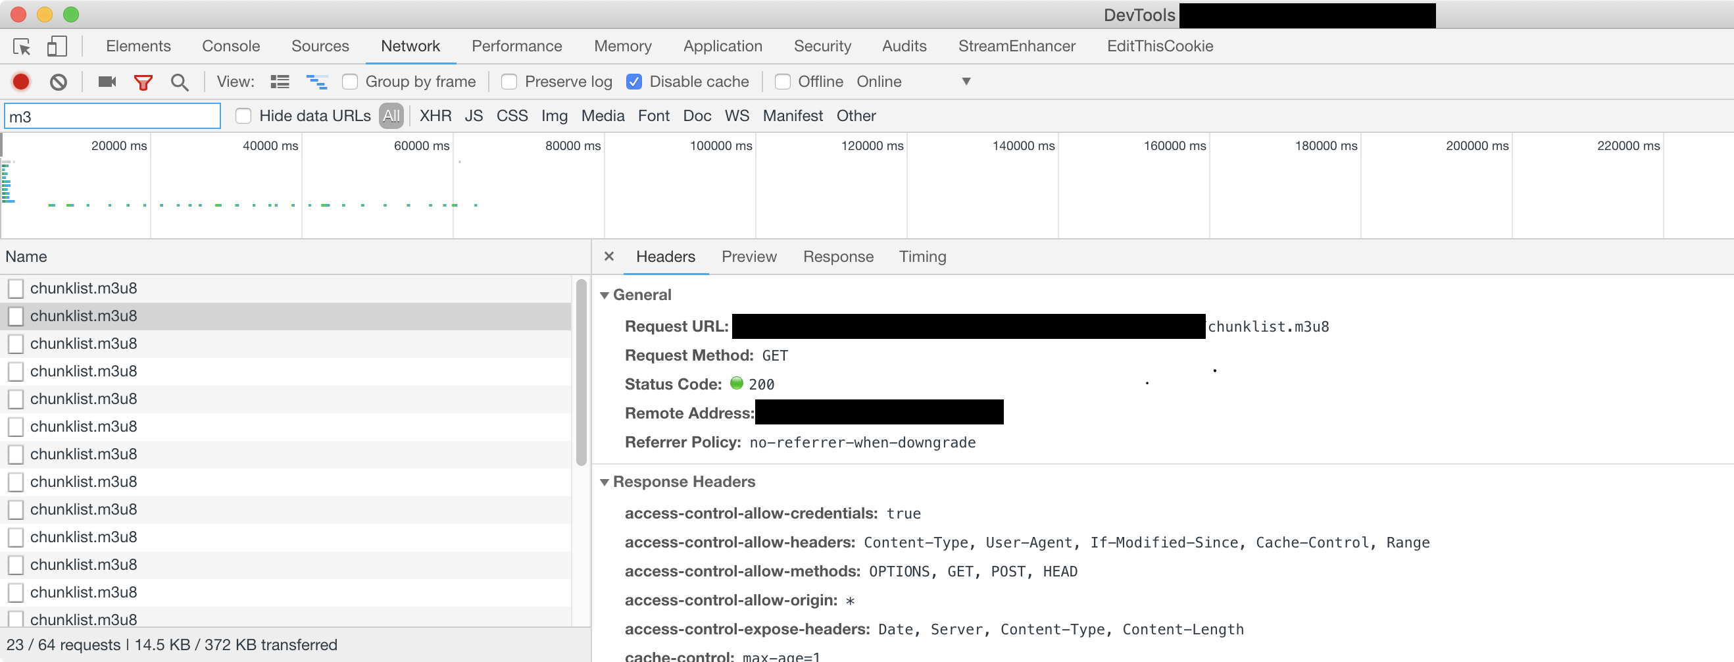Click the requests transferred status summary
The height and width of the screenshot is (662, 1734).
(172, 644)
